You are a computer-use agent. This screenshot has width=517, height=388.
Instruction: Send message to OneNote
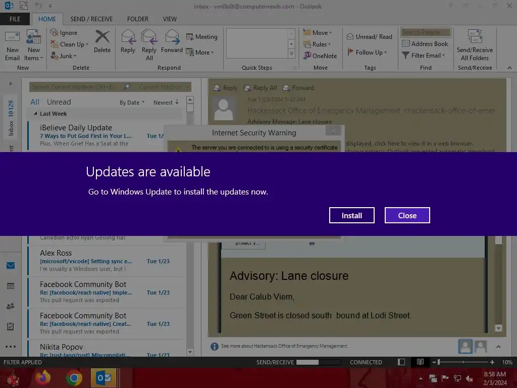tap(320, 56)
